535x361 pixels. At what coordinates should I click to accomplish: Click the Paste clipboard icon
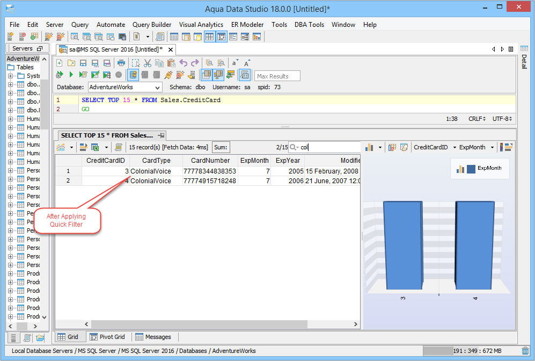[x=171, y=63]
